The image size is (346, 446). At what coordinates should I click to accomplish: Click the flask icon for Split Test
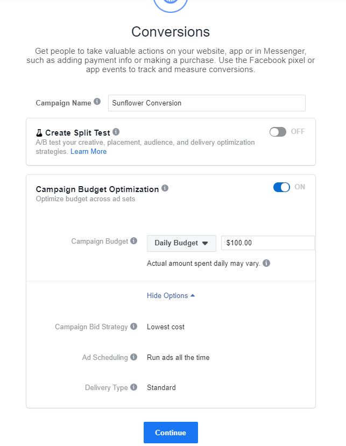(39, 132)
